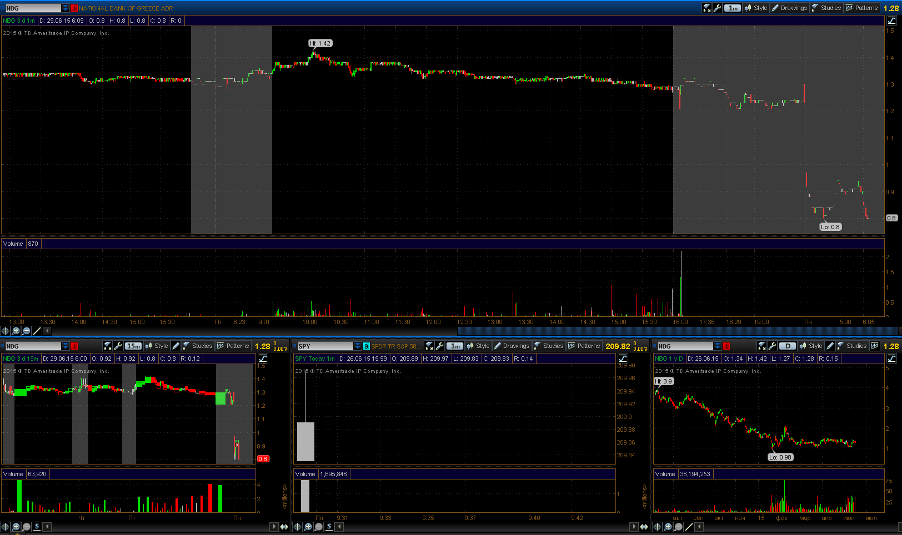Expand symbol dropdown of NBG 15m chart
This screenshot has width=902, height=535.
[66, 346]
